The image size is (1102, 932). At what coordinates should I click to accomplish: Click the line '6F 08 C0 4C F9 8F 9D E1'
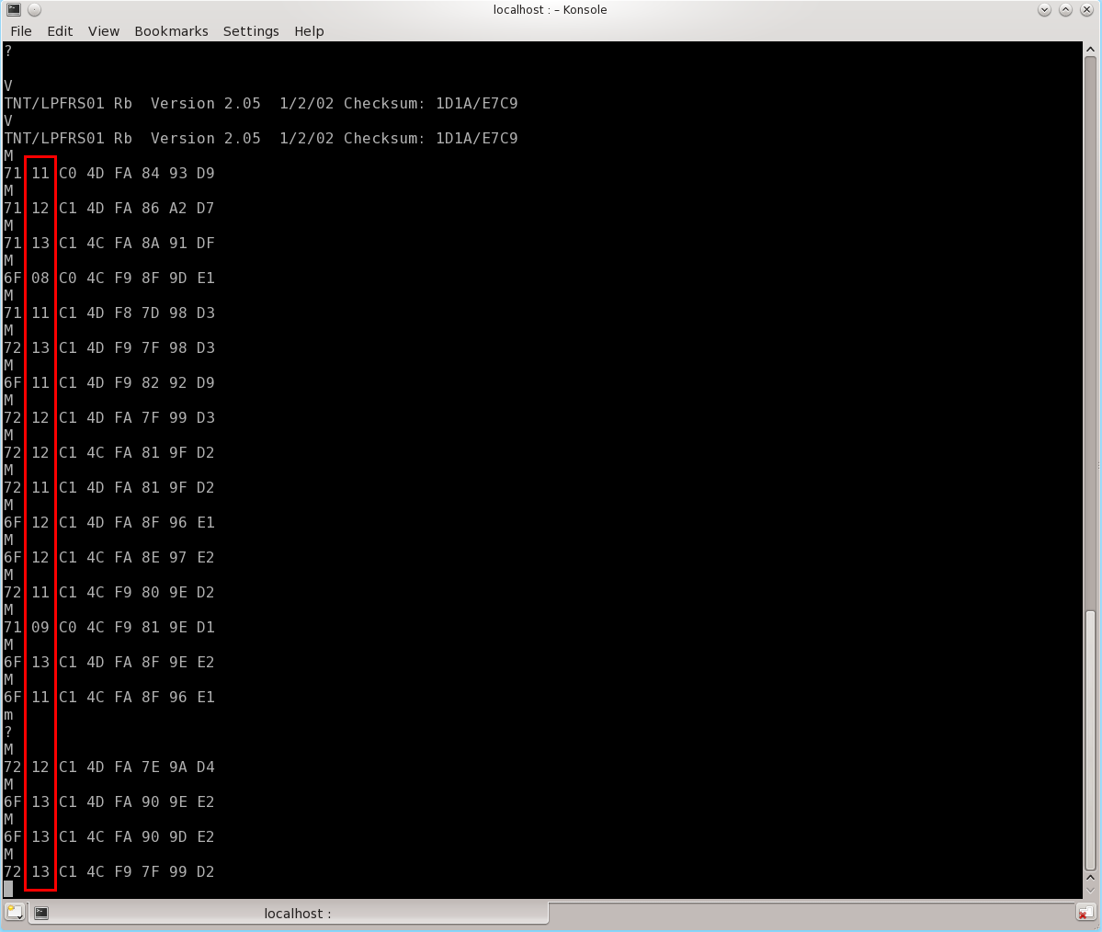click(x=109, y=278)
